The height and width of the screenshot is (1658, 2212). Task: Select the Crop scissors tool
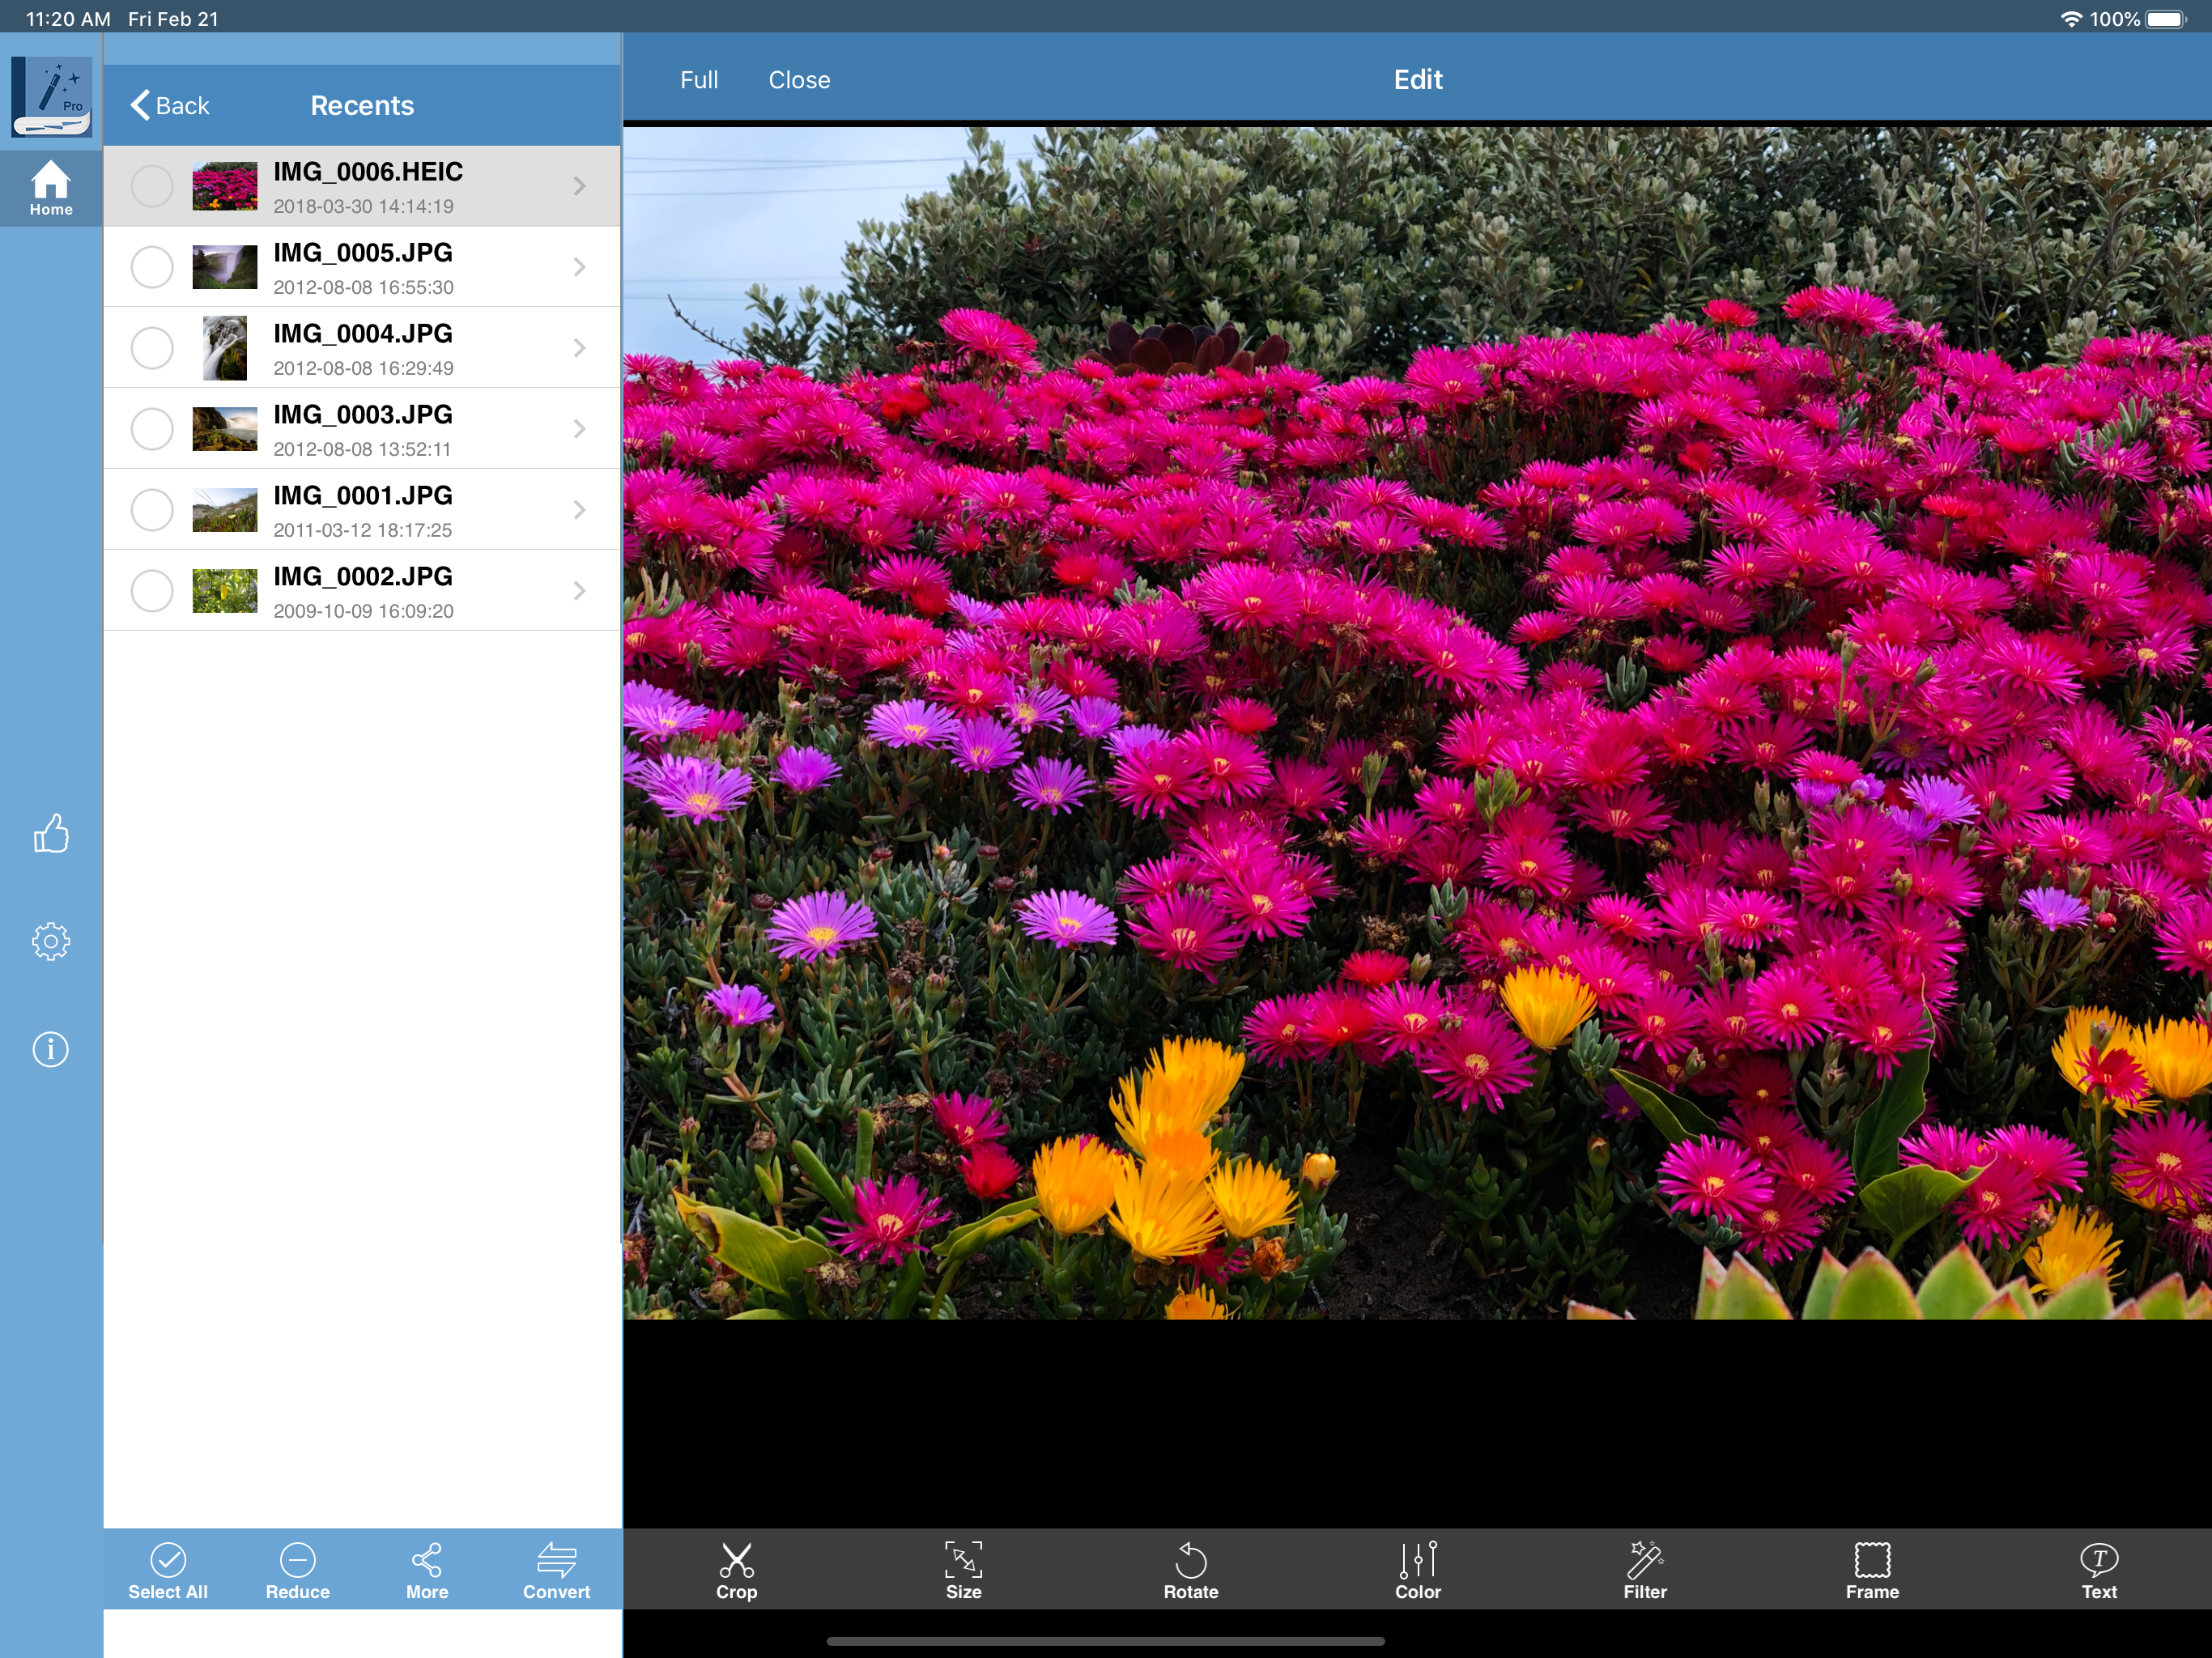click(x=736, y=1570)
